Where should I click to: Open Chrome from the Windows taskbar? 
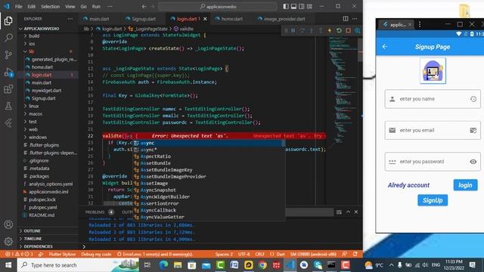pyautogui.click(x=262, y=265)
